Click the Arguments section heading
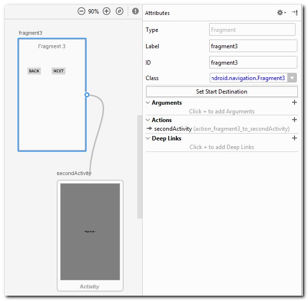 coord(167,103)
